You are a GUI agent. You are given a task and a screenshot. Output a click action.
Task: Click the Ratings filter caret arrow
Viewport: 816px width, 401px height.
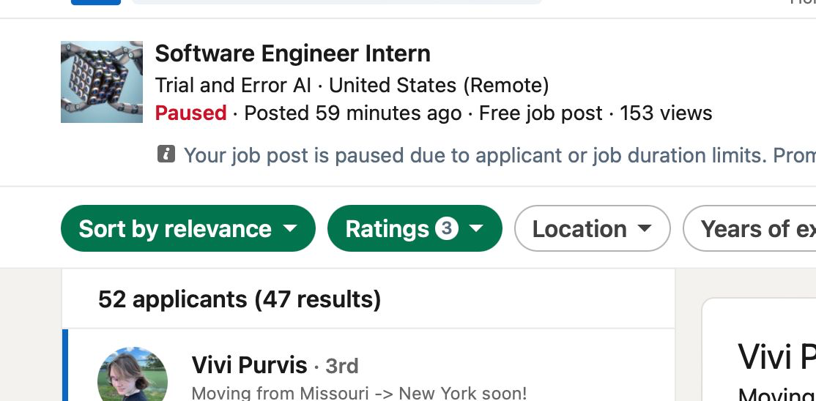click(476, 228)
